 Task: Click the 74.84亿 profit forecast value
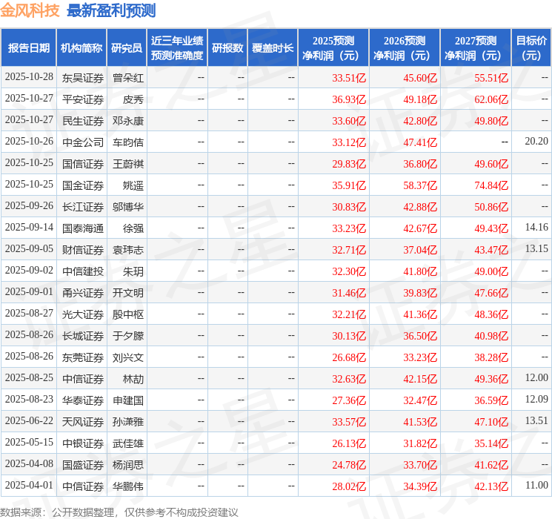point(491,185)
